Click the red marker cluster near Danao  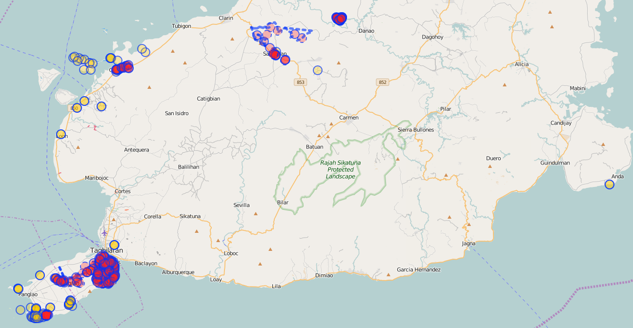click(x=339, y=19)
